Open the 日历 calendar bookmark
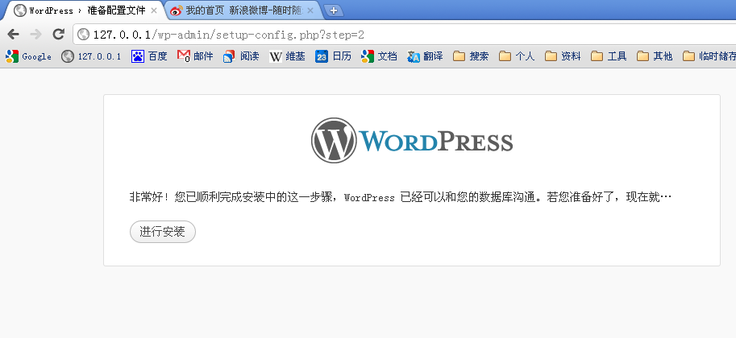The height and width of the screenshot is (338, 736). point(333,56)
